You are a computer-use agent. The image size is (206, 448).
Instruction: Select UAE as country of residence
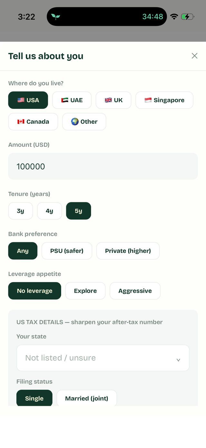[72, 100]
